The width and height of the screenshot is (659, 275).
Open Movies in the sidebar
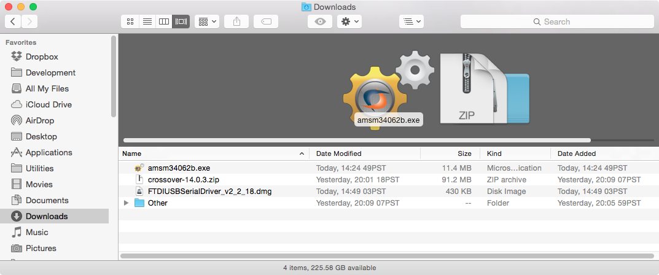(x=54, y=184)
